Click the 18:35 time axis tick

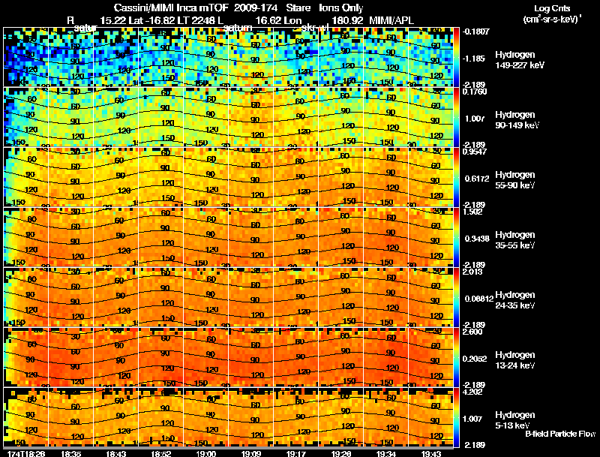[70, 453]
